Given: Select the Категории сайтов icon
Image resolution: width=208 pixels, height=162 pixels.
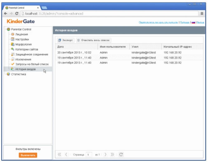Looking at the screenshot, I should [13, 50].
